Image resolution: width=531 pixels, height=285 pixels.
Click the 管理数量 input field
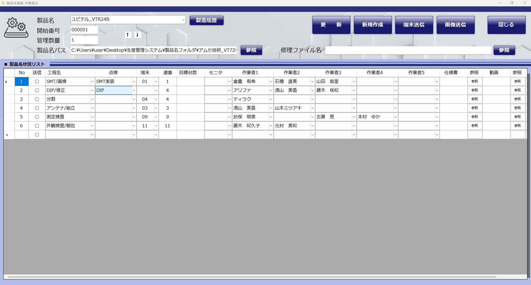[84, 40]
